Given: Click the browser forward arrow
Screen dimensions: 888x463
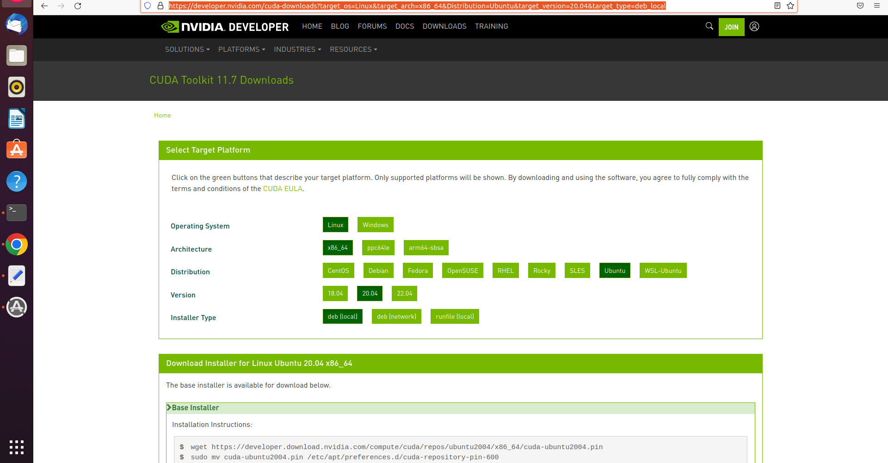Looking at the screenshot, I should pyautogui.click(x=61, y=6).
